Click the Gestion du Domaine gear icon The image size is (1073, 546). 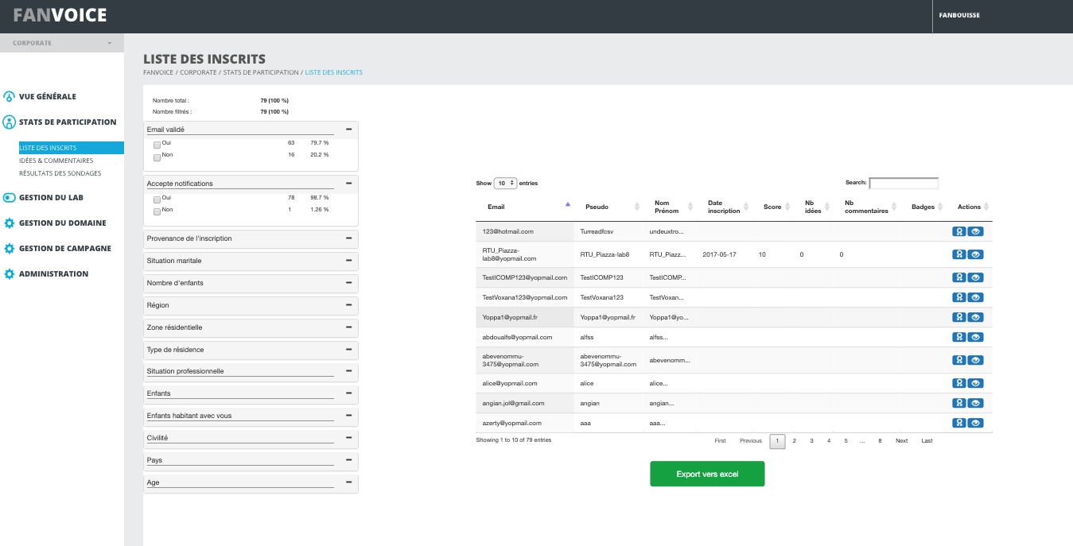click(x=10, y=223)
